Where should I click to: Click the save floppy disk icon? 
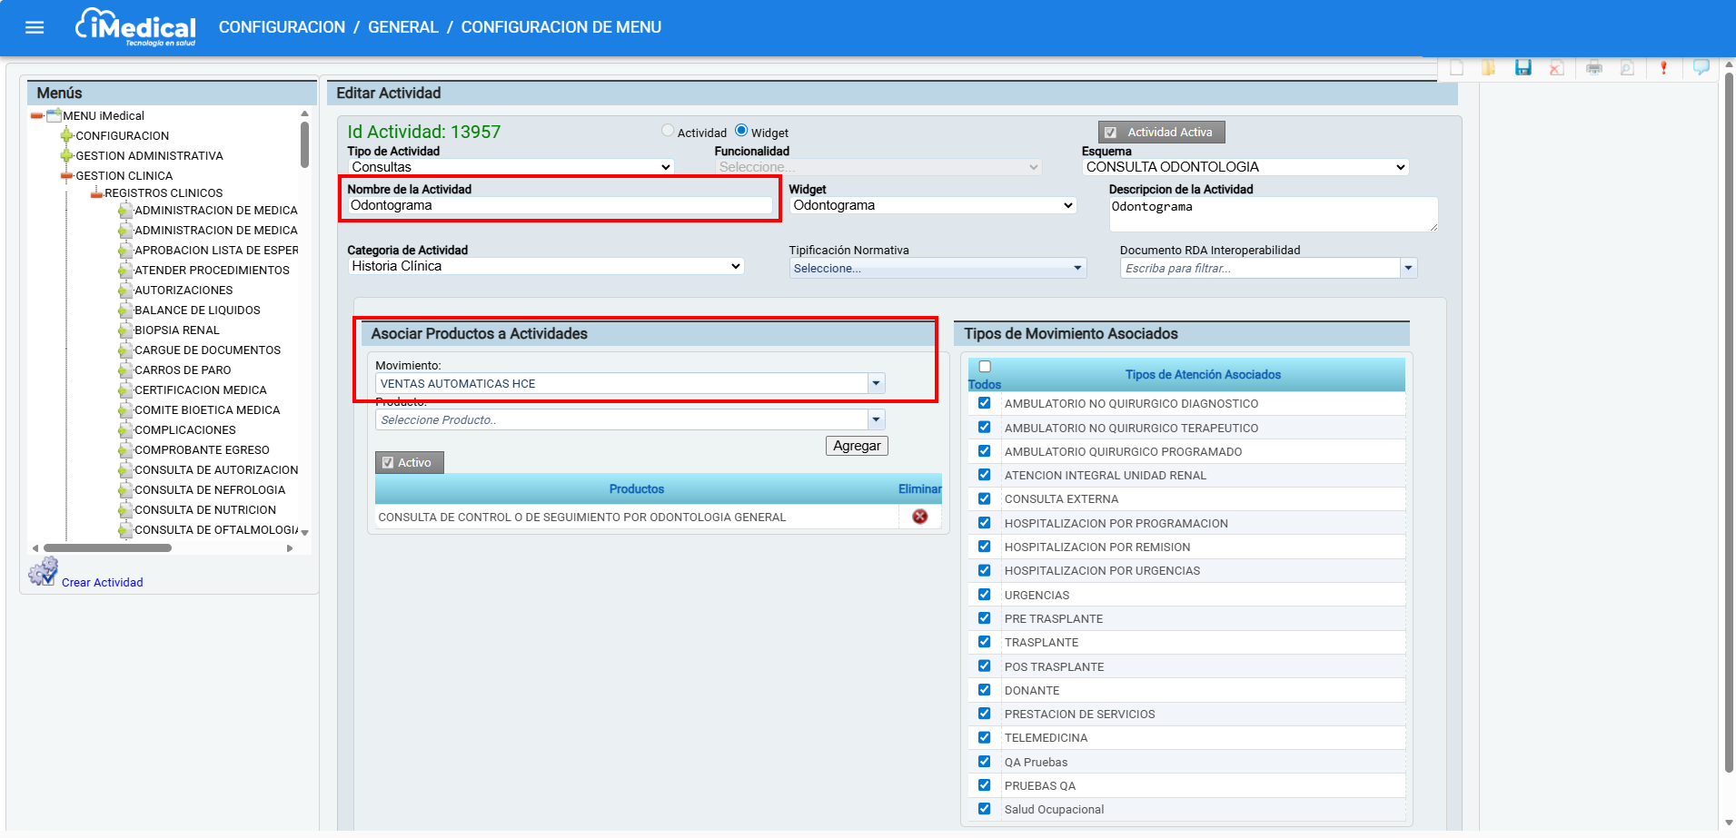[x=1523, y=68]
